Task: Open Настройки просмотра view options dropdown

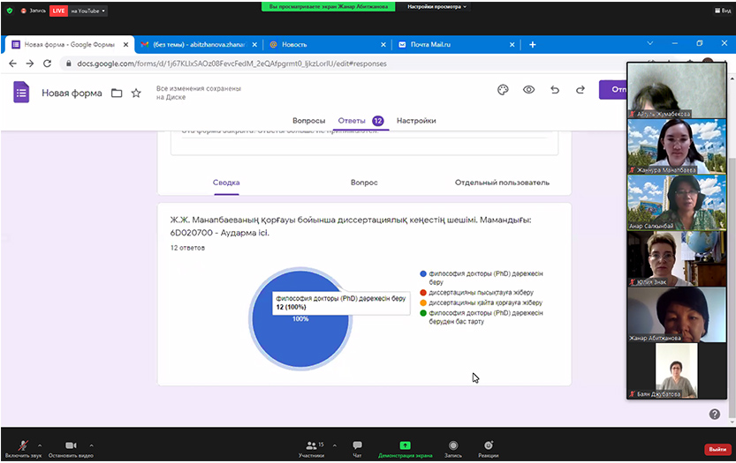Action: [437, 6]
